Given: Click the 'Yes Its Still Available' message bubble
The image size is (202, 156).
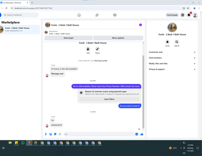Looking at the screenshot, I should (106, 86).
